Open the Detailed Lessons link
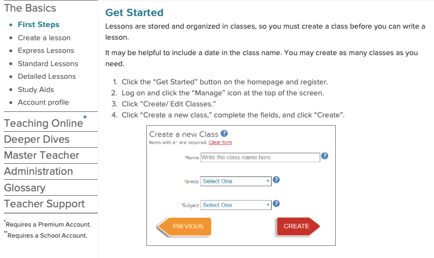 [47, 76]
